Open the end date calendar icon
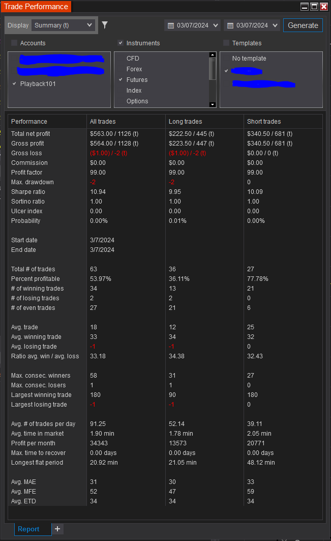331x541 pixels. tap(230, 25)
